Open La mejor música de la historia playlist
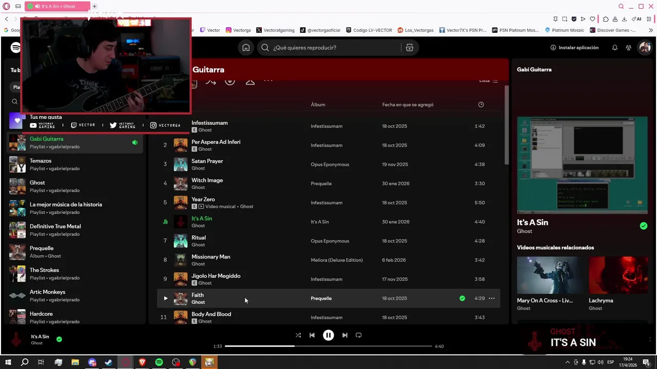The image size is (657, 369). 75,208
